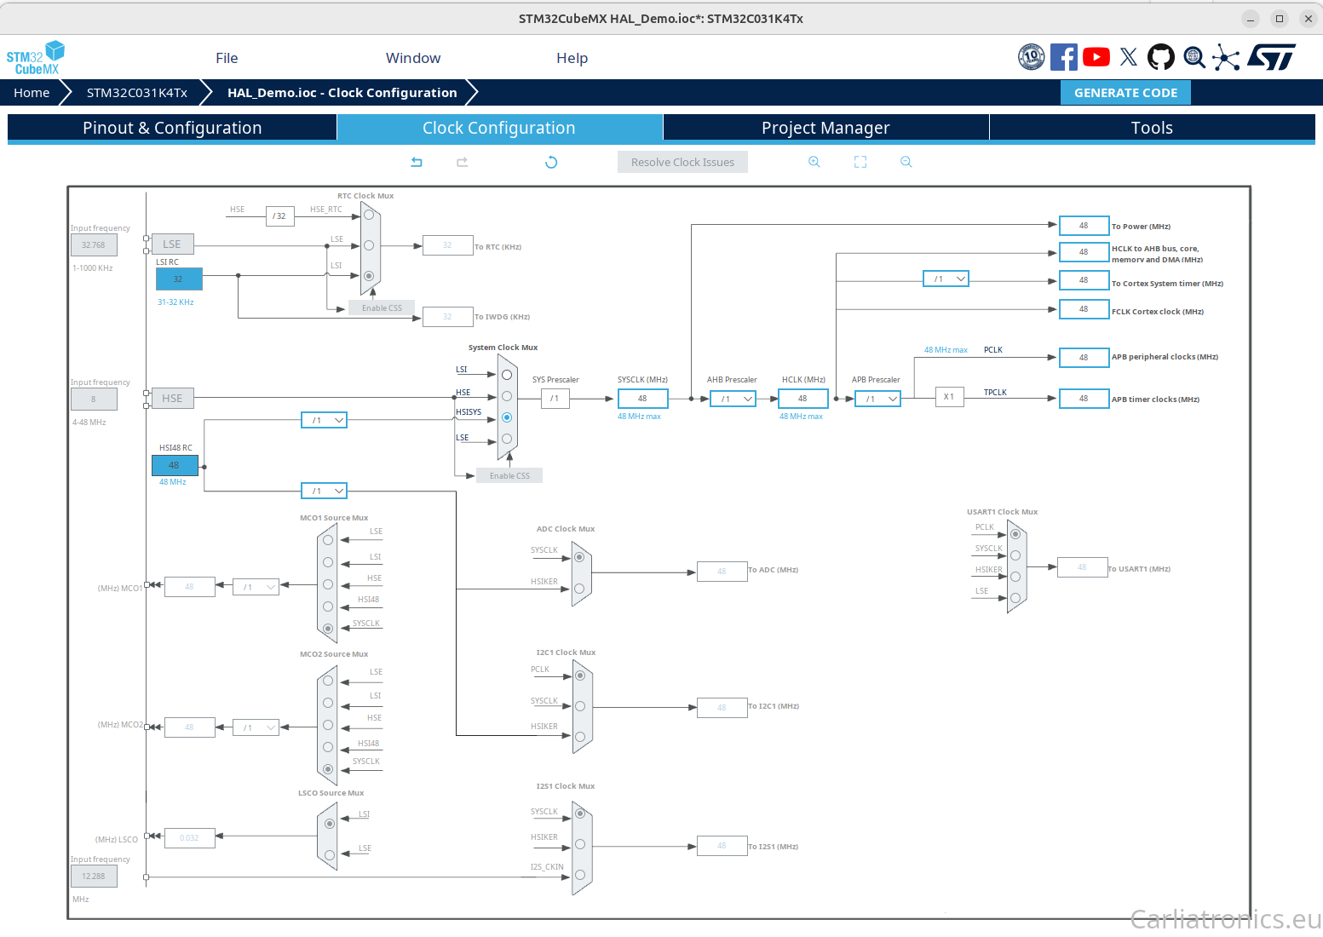Click the system mux Enable CSS button
Image resolution: width=1323 pixels, height=937 pixels.
point(509,475)
